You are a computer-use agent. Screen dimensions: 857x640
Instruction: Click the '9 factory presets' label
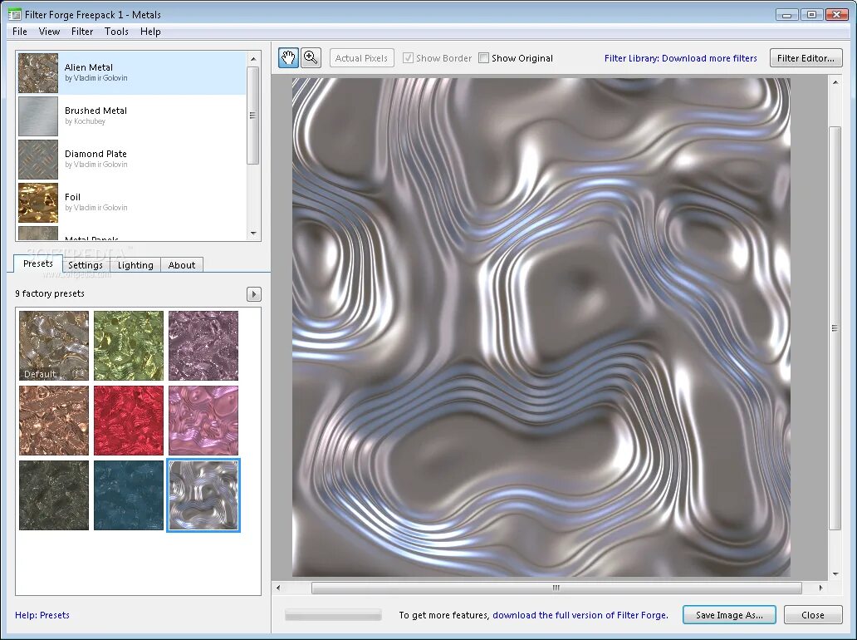[x=50, y=293]
